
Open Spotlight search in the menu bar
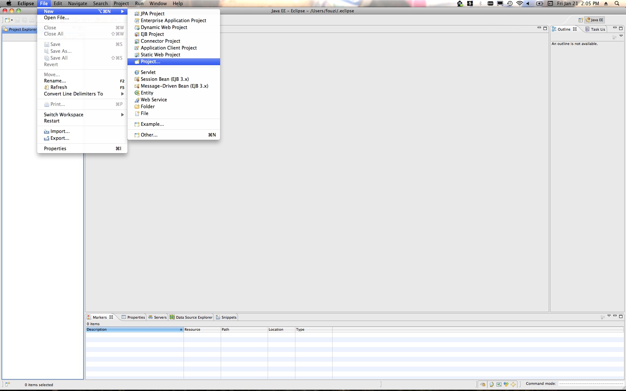[617, 4]
